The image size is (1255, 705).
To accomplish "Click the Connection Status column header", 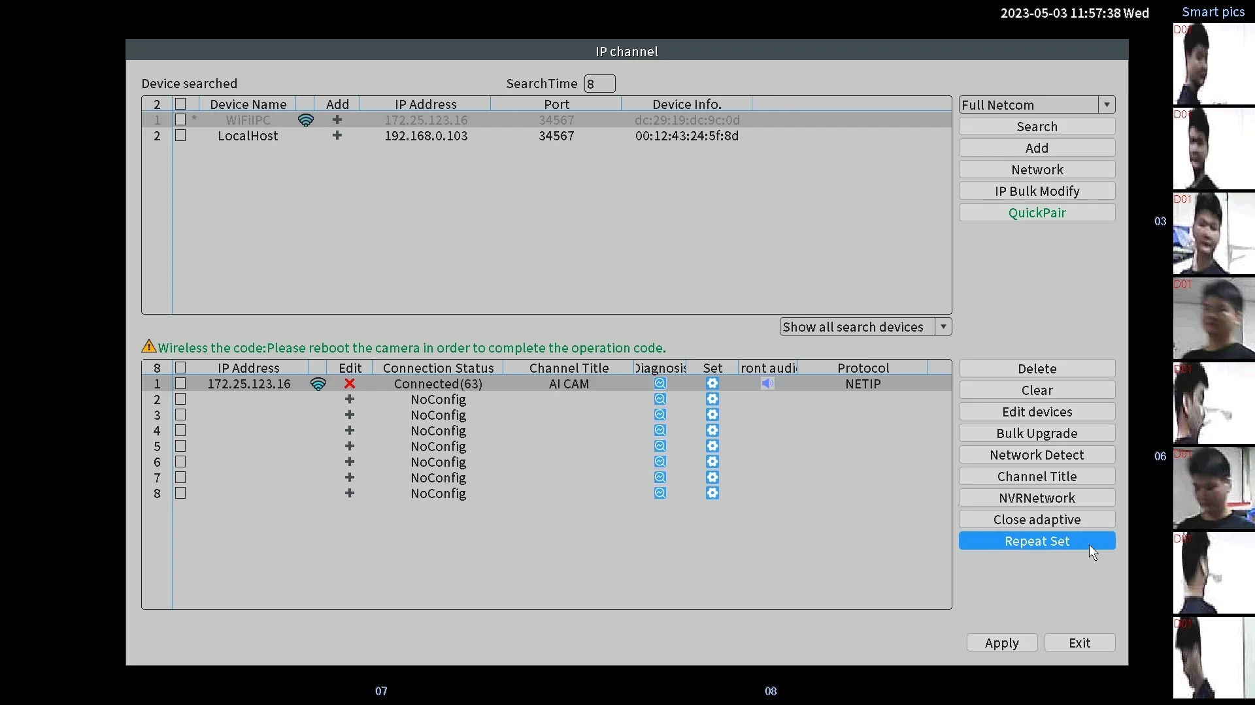I will click(x=438, y=368).
